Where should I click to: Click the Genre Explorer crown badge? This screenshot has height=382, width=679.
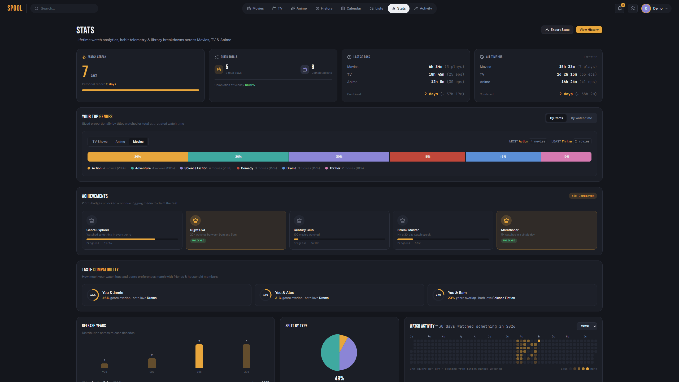(92, 220)
